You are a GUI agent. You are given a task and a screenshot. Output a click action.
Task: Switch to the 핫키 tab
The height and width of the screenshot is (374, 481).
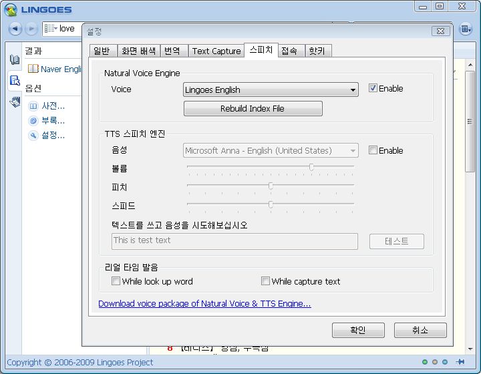[319, 51]
